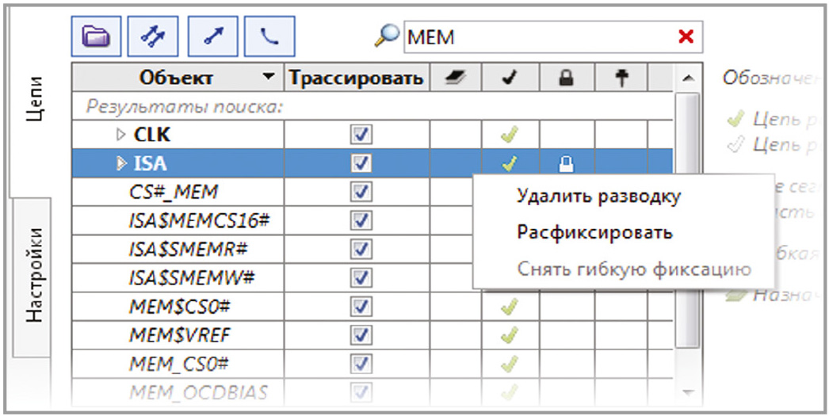Click the layer icon column header
This screenshot has height=416, width=829.
click(x=458, y=78)
